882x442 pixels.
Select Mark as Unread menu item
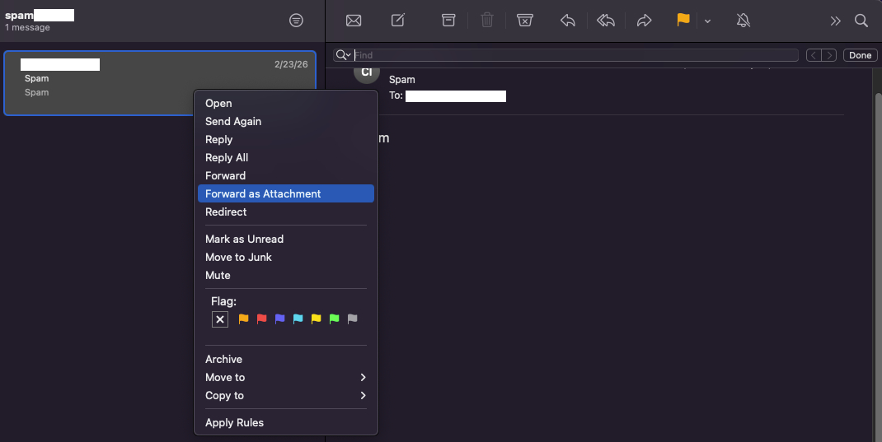coord(244,239)
